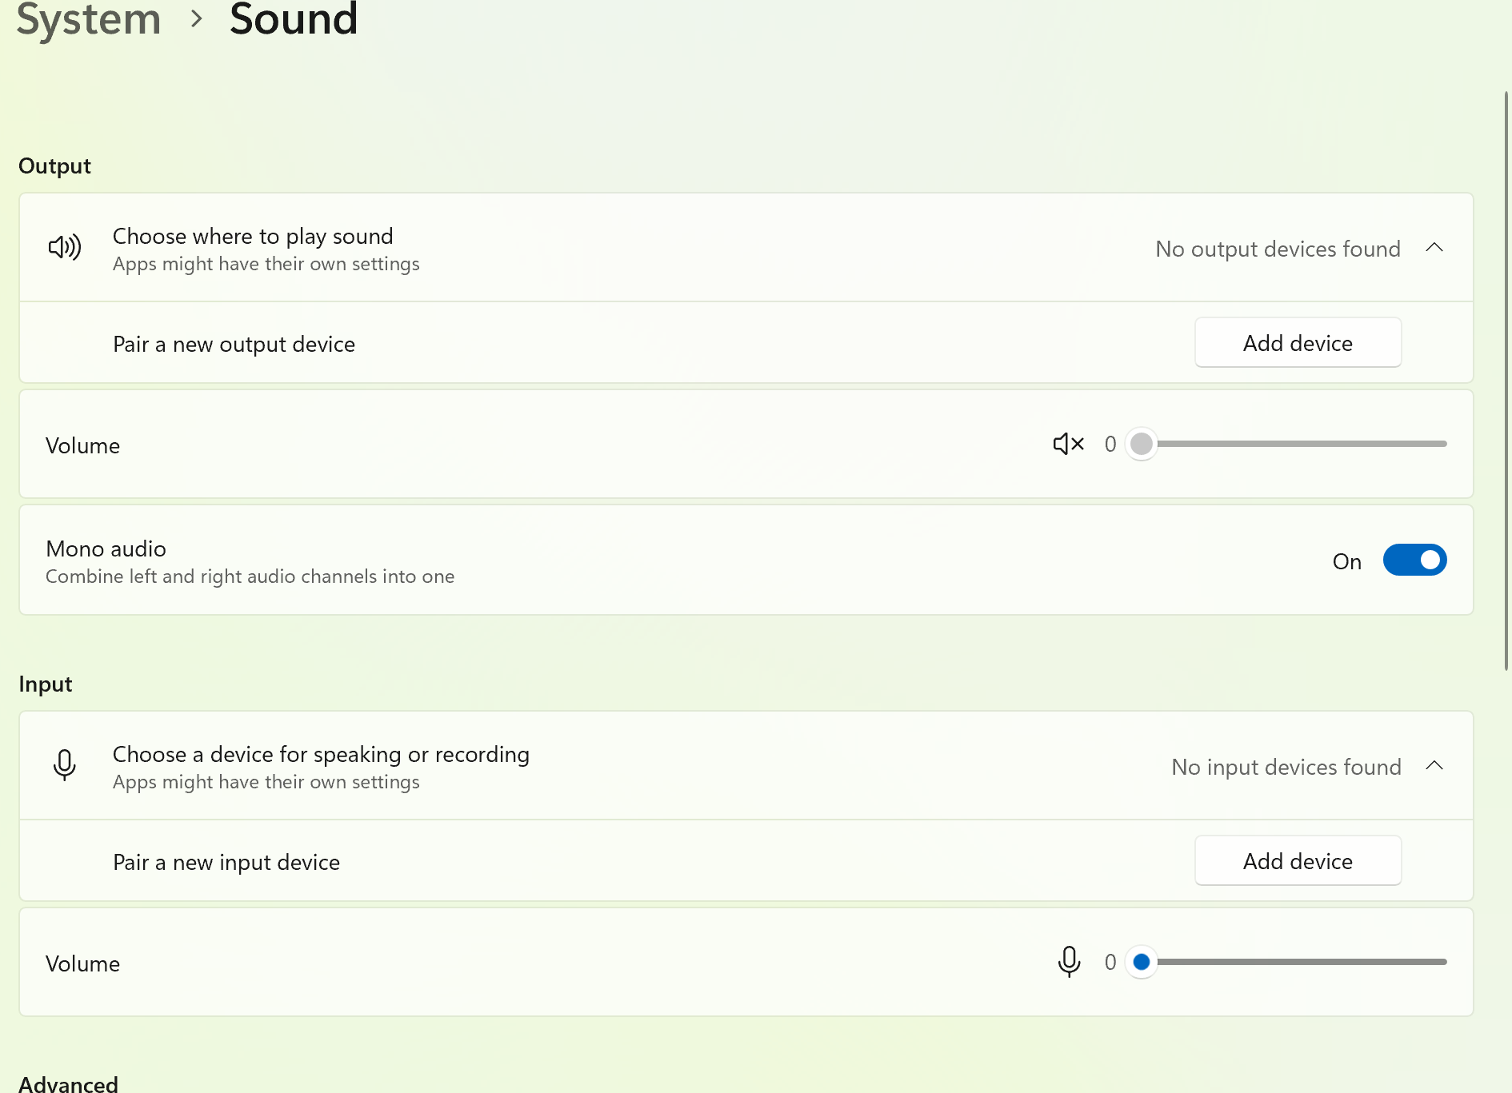Click the vertical scrollbar on the right
This screenshot has width=1512, height=1093.
[x=1506, y=381]
